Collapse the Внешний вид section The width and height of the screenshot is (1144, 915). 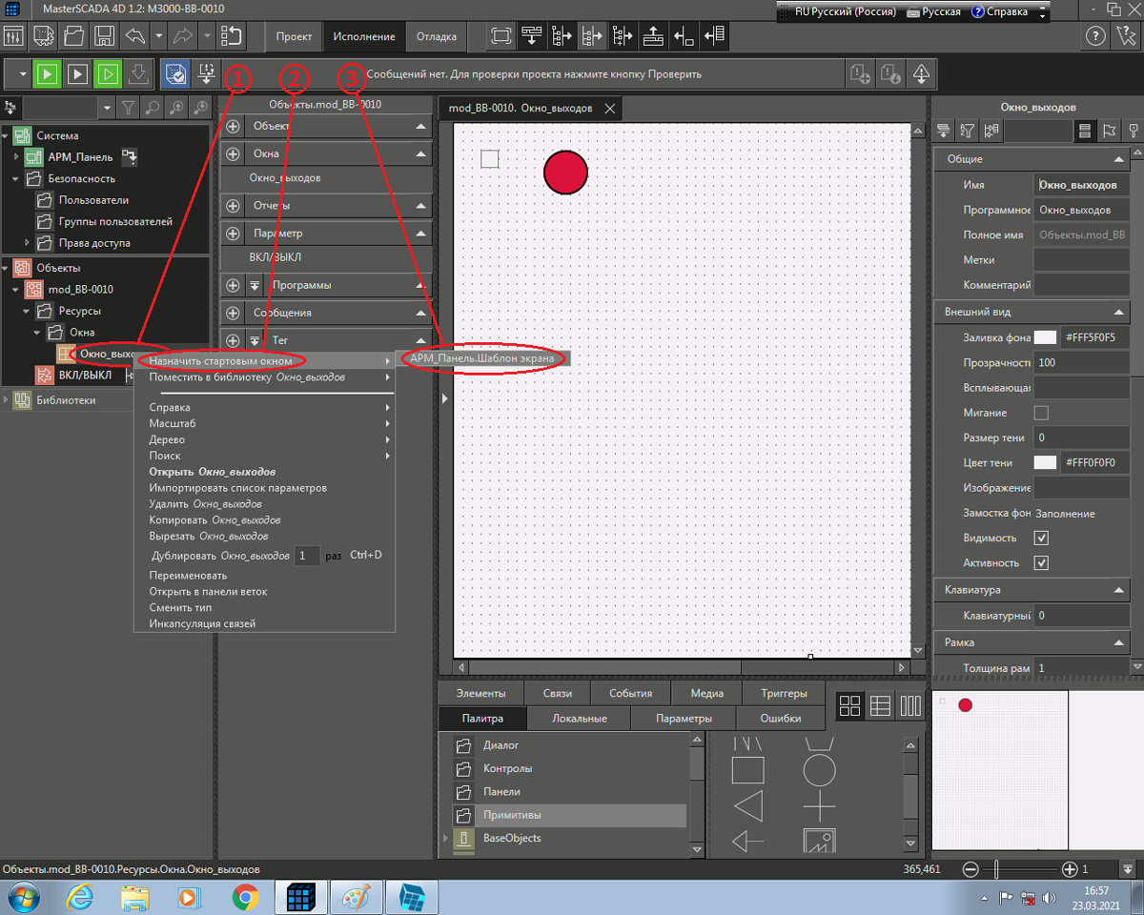point(1119,312)
